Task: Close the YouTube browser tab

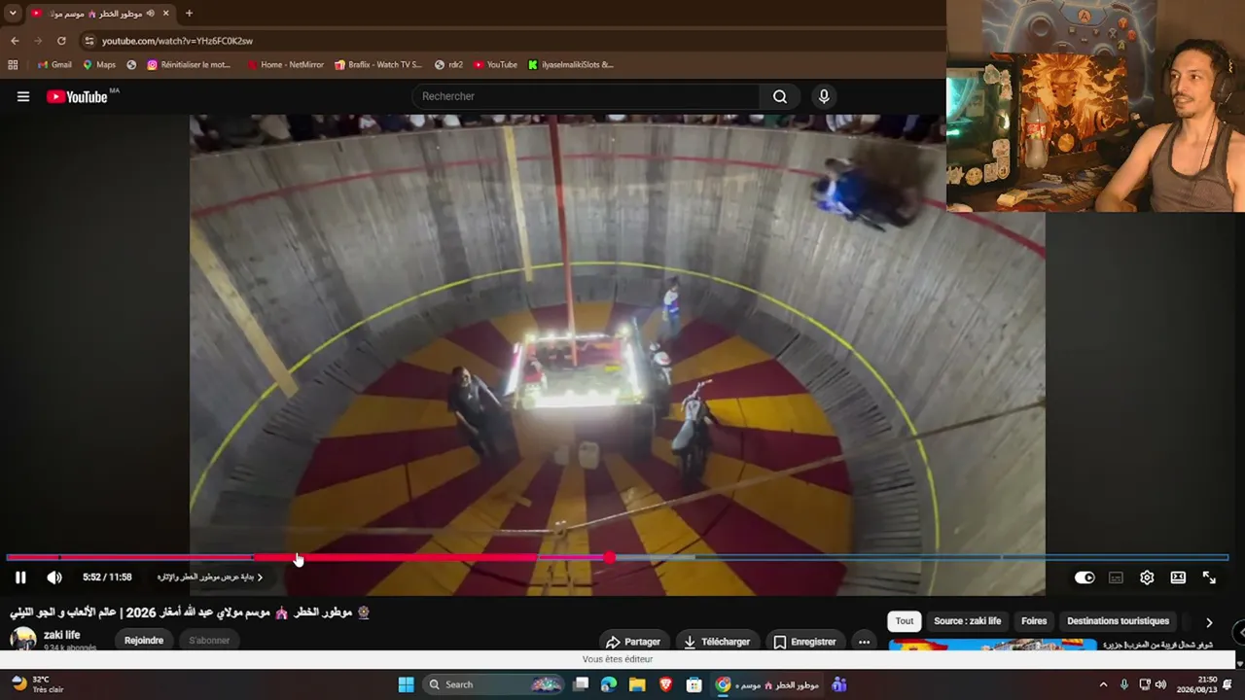Action: point(166,14)
